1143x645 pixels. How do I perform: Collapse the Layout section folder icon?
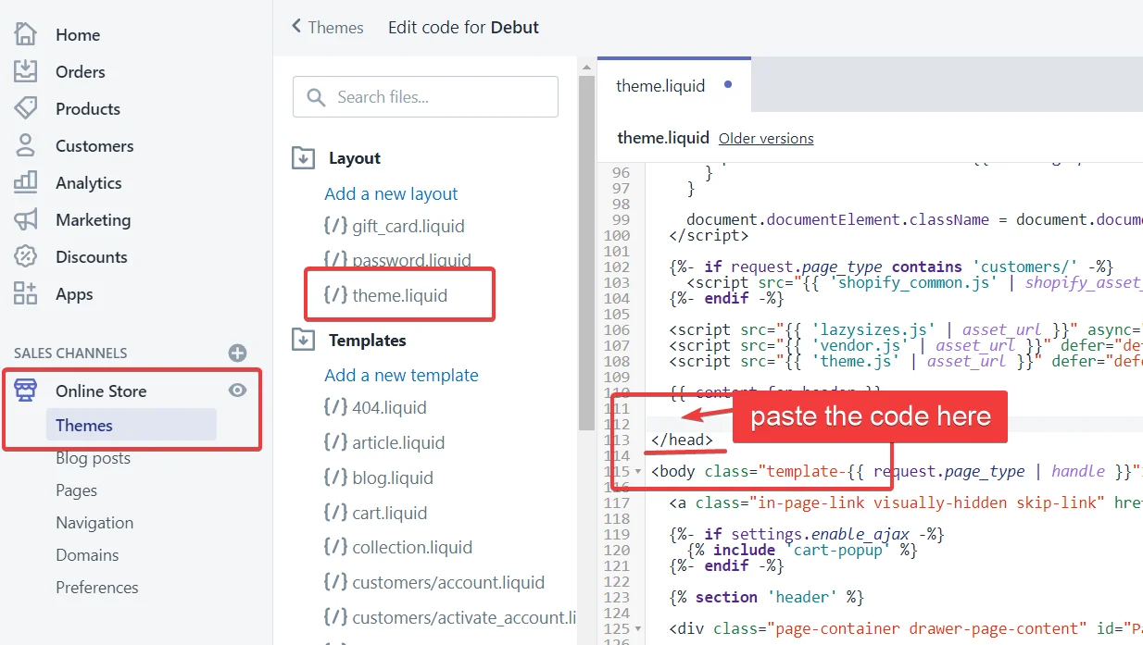click(x=303, y=157)
